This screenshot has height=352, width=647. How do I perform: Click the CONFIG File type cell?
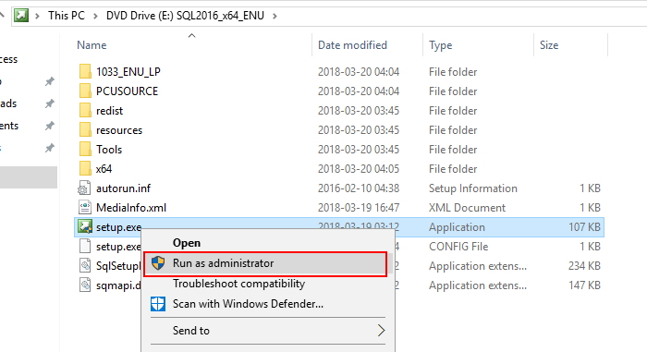[x=458, y=247]
